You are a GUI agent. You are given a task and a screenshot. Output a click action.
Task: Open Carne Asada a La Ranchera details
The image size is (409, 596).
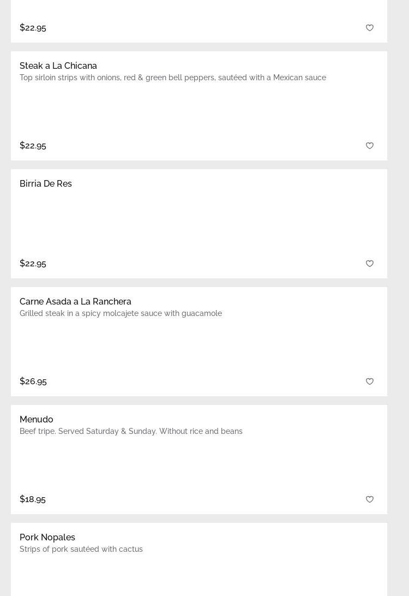tap(75, 301)
